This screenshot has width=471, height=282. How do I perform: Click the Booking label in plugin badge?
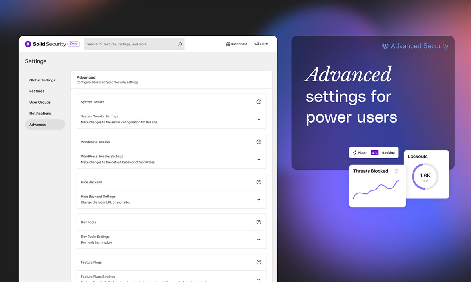point(389,152)
